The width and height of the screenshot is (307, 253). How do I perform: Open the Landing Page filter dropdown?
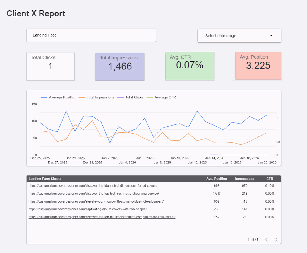[91, 35]
